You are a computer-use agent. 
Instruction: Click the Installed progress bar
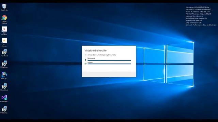pos(109,64)
